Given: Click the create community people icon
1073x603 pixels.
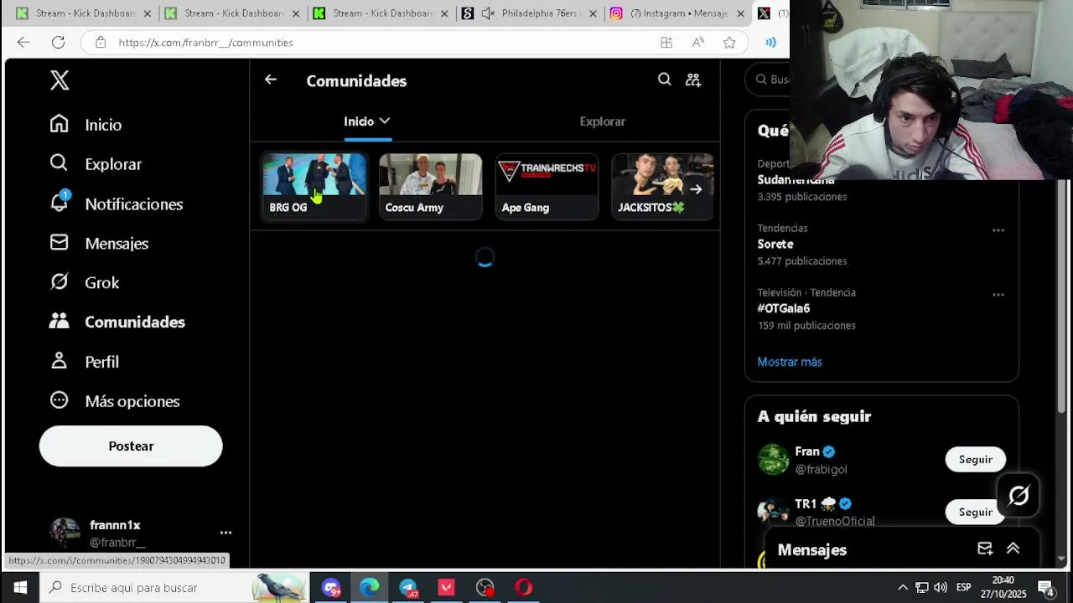Looking at the screenshot, I should pyautogui.click(x=693, y=80).
